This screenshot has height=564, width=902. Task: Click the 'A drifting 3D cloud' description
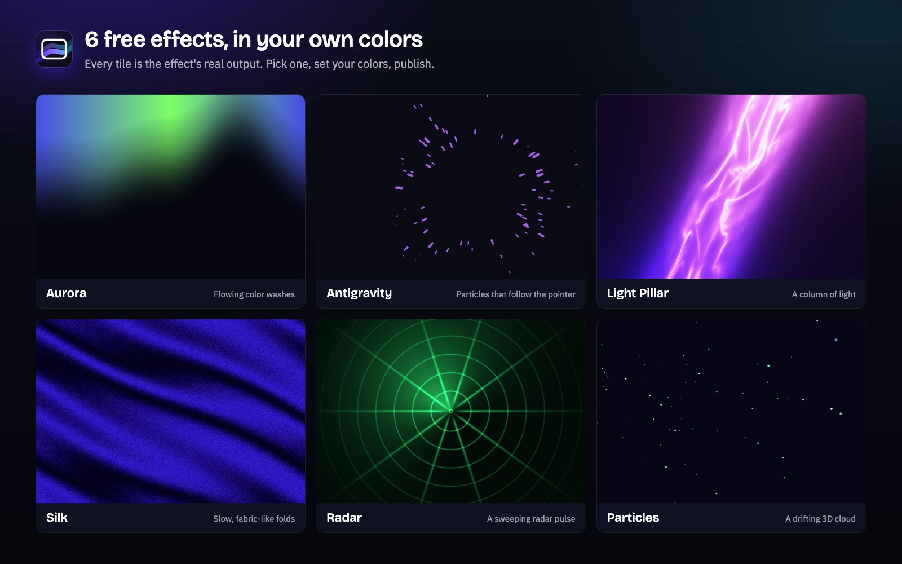pyautogui.click(x=820, y=519)
